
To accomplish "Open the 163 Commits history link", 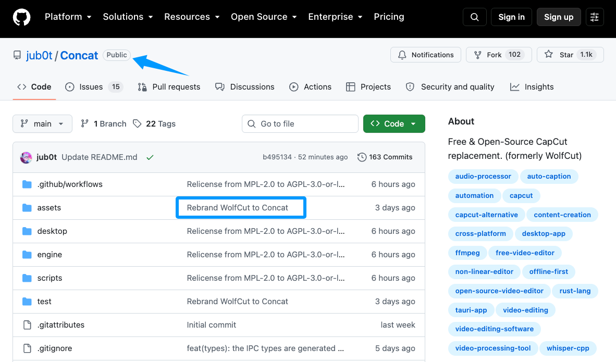I will point(385,157).
